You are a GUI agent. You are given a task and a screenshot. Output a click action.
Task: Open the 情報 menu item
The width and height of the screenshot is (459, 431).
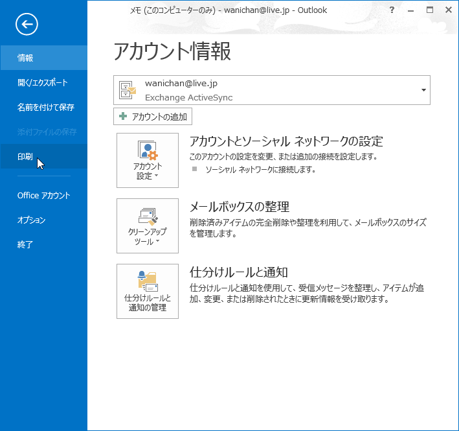pos(43,58)
